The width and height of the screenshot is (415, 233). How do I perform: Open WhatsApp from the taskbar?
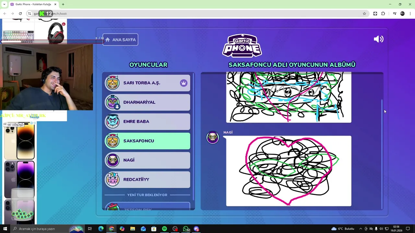[186, 229]
